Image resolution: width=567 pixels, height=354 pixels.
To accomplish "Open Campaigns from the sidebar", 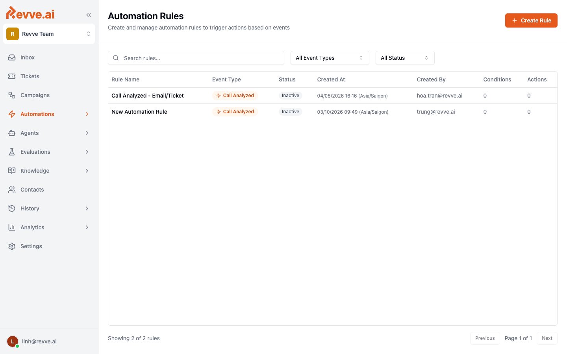I will pos(49,95).
